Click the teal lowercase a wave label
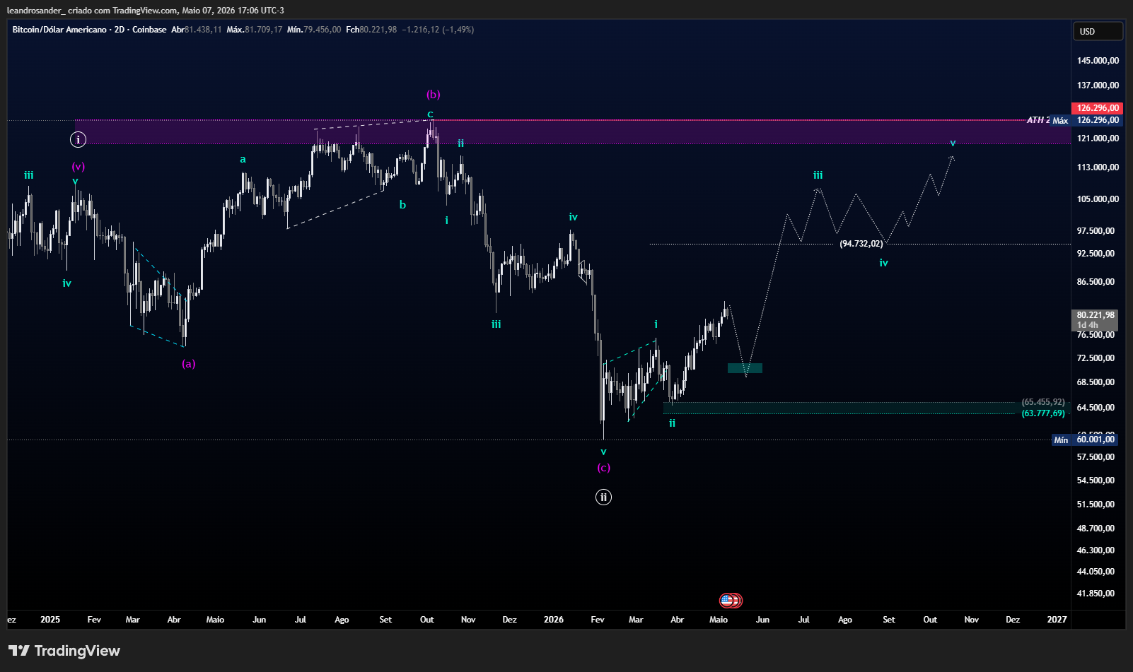1133x672 pixels. click(x=243, y=159)
